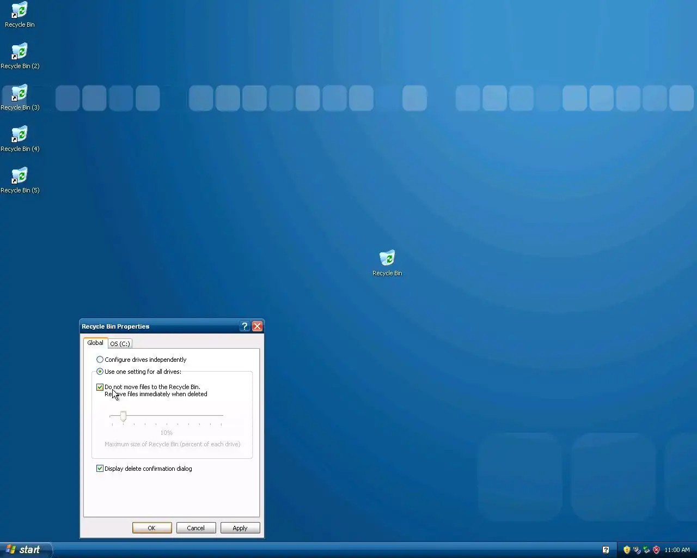Click Cancel in Recycle Bin Properties
This screenshot has width=697, height=558.
pyautogui.click(x=196, y=528)
